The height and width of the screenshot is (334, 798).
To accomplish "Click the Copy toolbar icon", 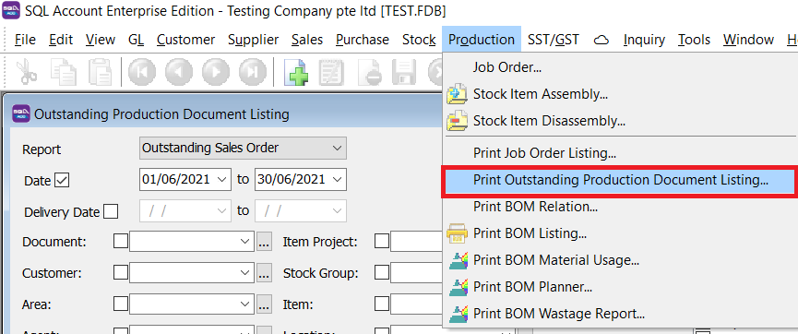I will point(64,71).
